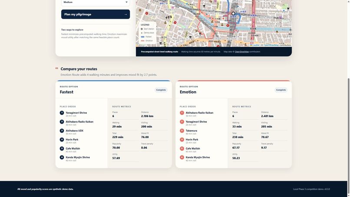Viewport: 350px width, 197px height.
Task: Click the start station marker on the map
Action: pos(233,13)
